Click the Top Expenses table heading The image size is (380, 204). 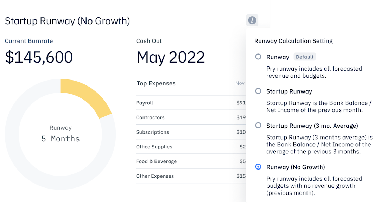(x=156, y=83)
